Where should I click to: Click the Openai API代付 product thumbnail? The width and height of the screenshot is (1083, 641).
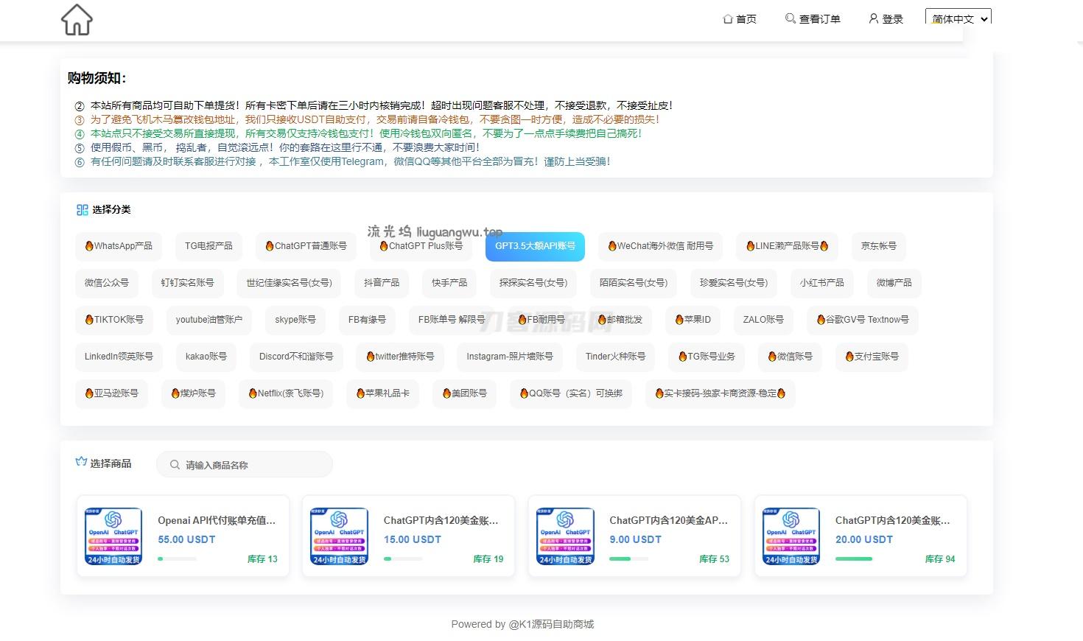(x=113, y=536)
